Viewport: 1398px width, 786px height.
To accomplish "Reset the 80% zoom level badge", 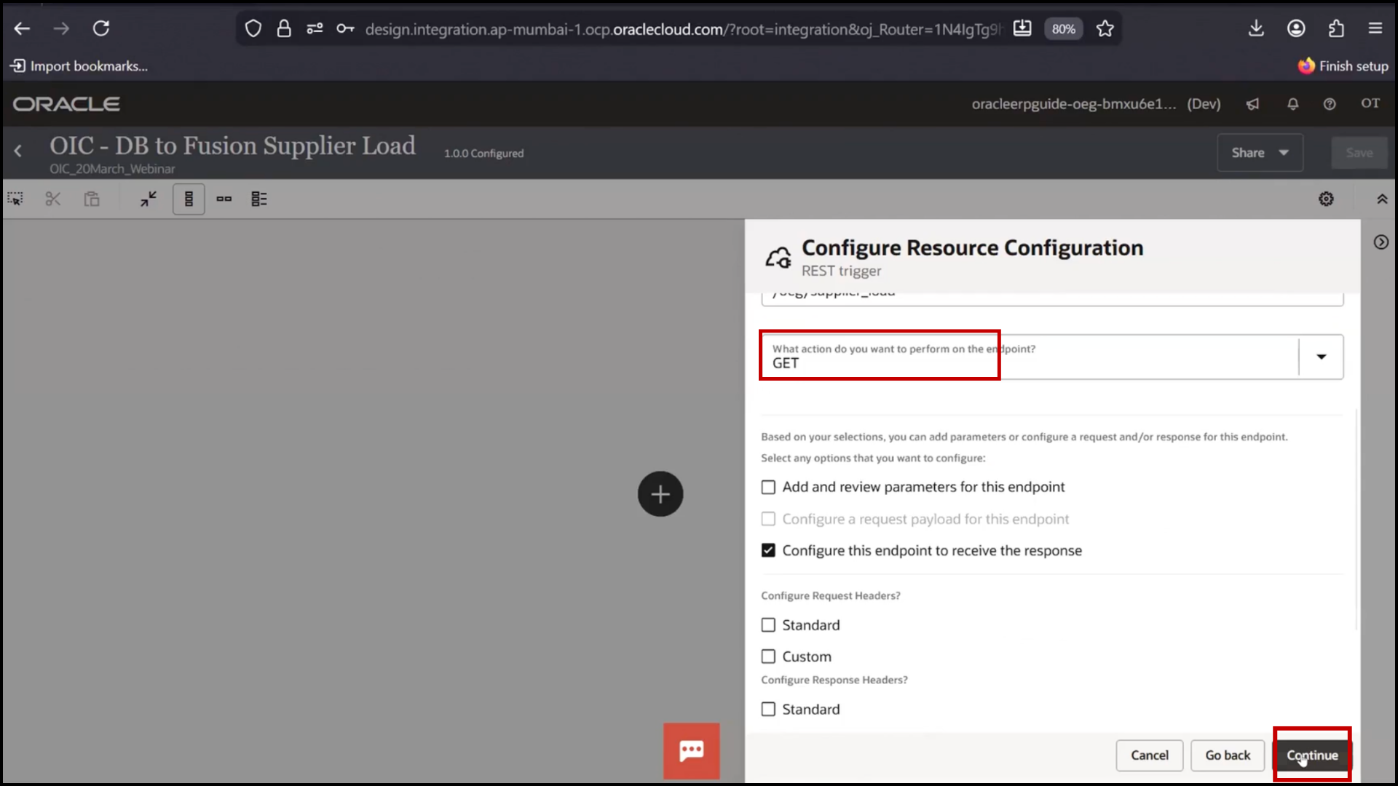I will 1063,28.
